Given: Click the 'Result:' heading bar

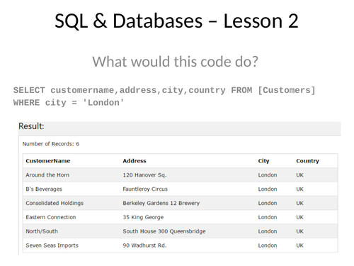Looking at the screenshot, I should (x=180, y=128).
